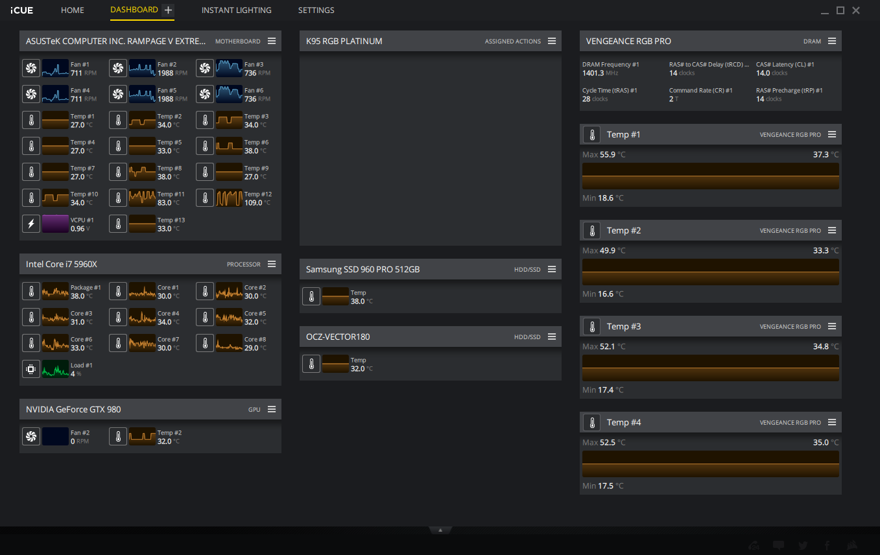Open the Twitter bird icon
880x555 pixels.
[803, 545]
